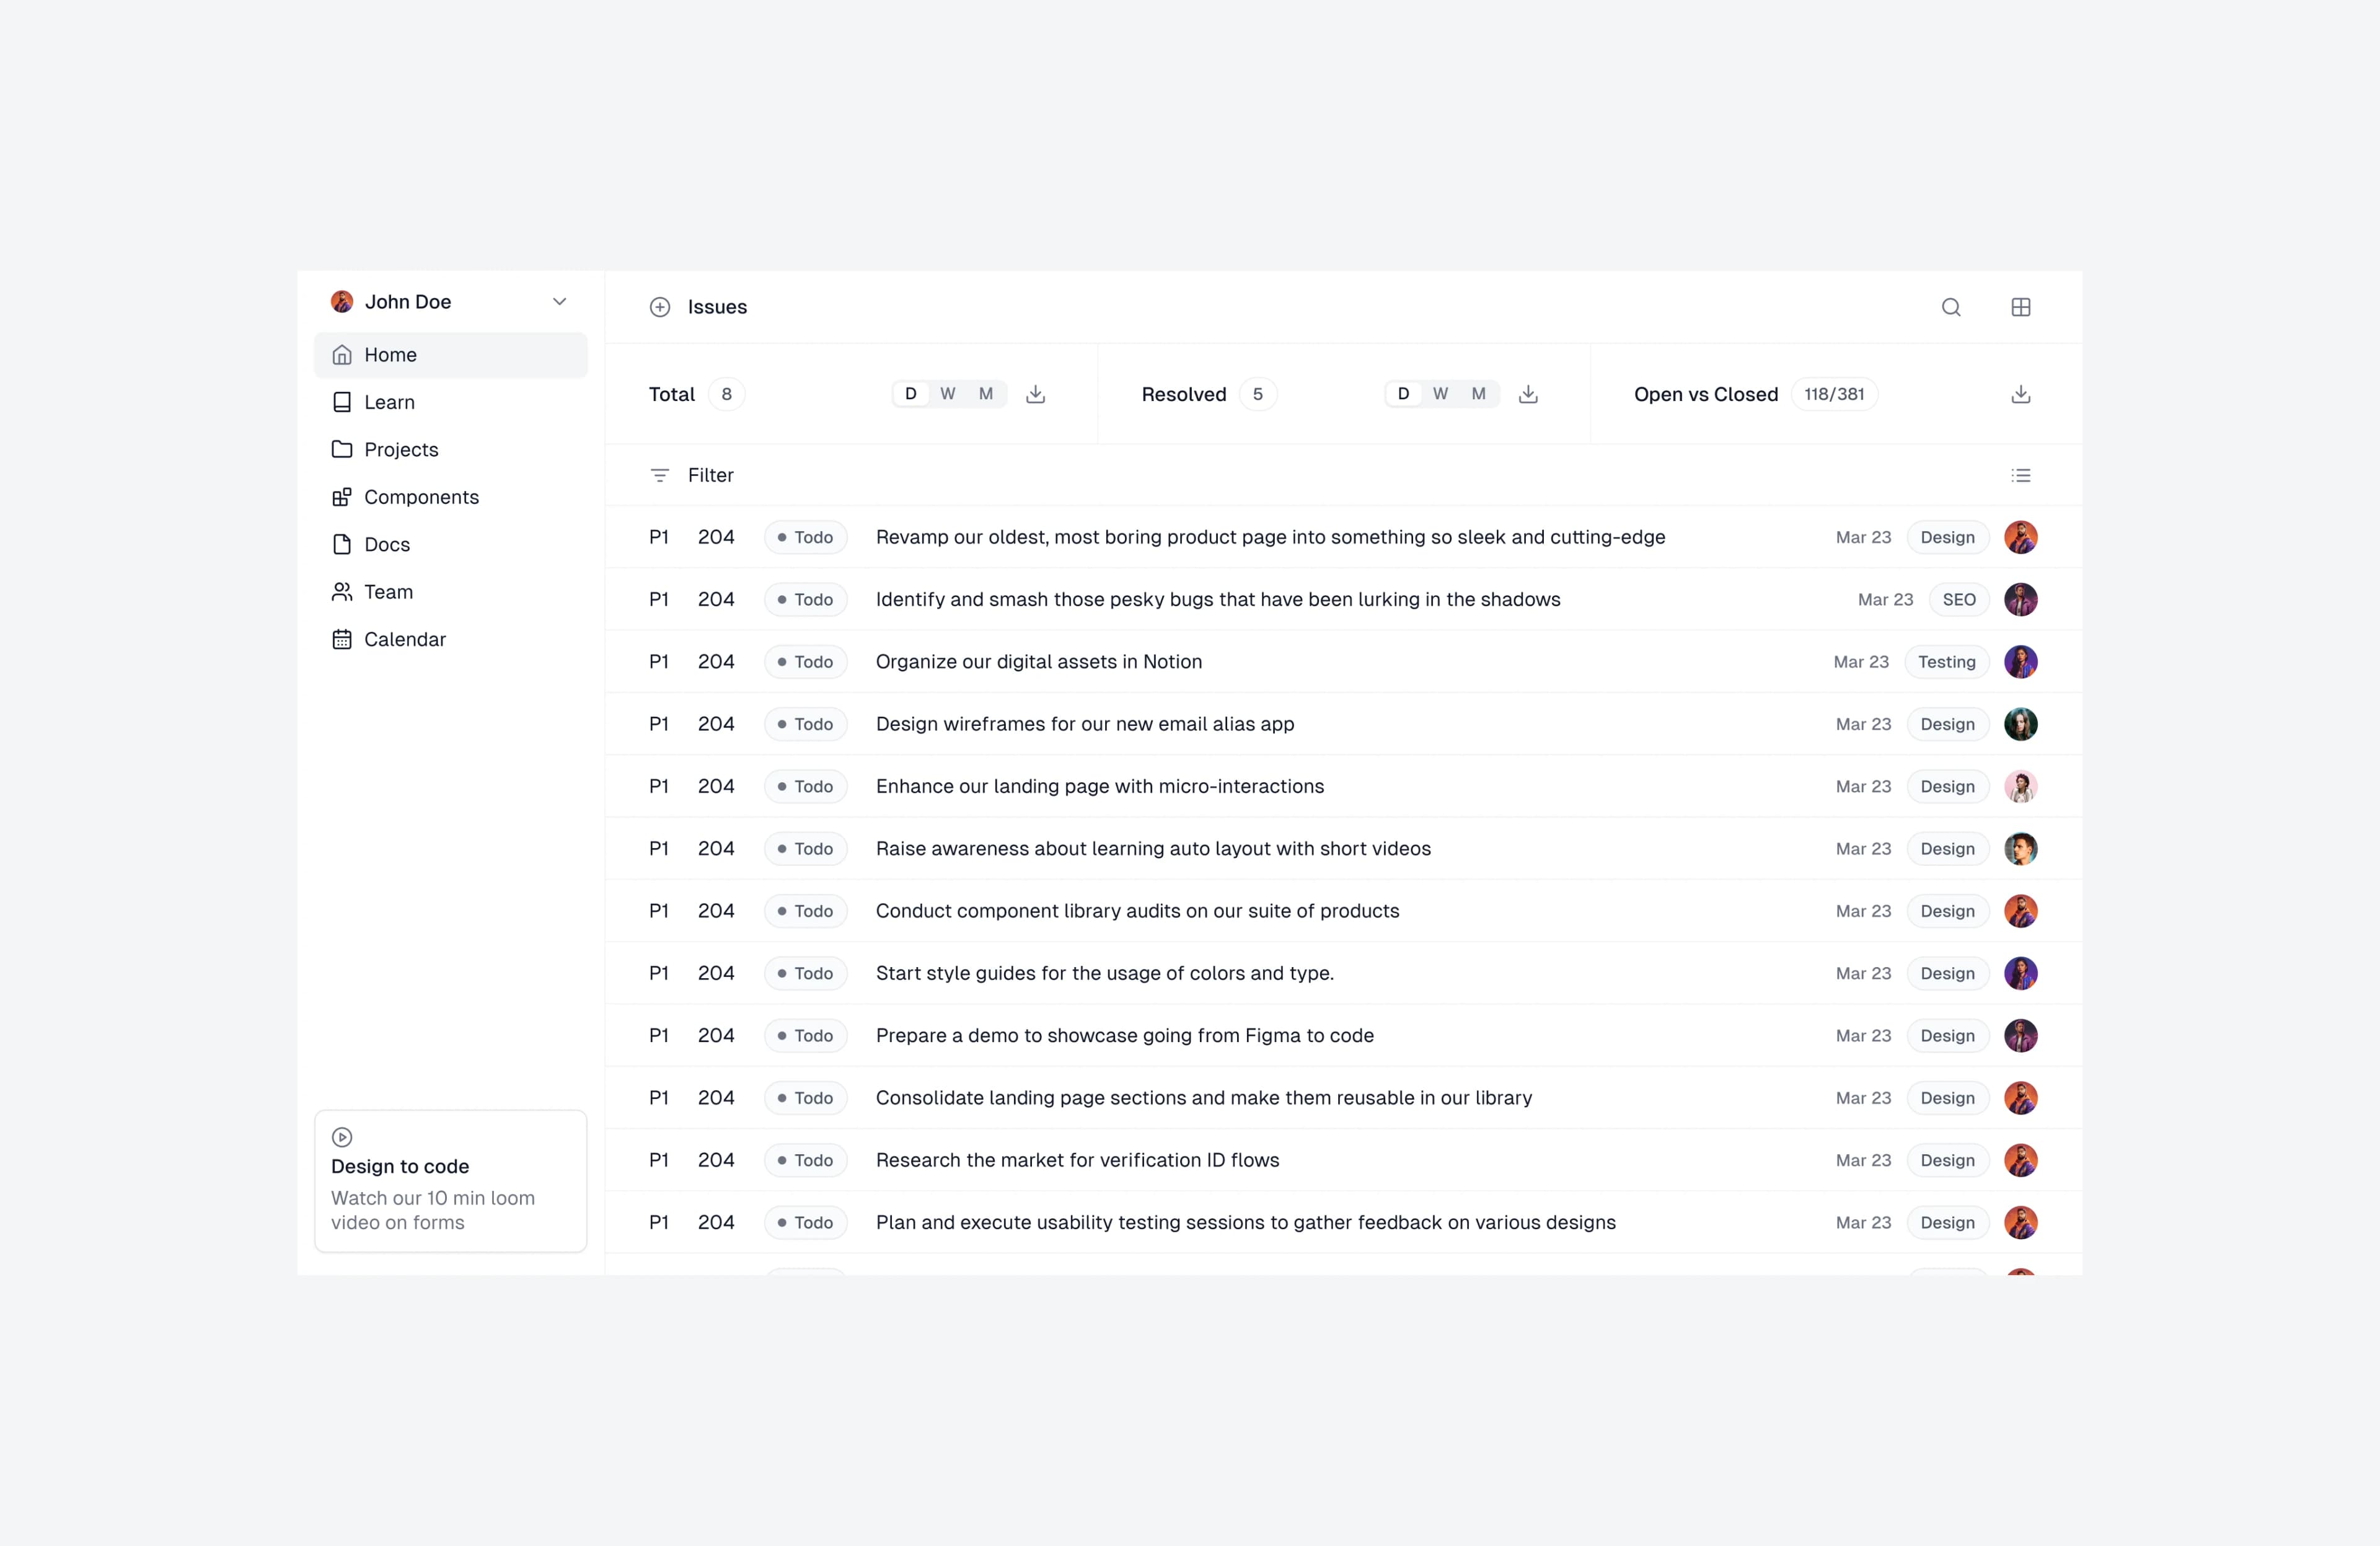The image size is (2380, 1546).
Task: Open Learn in the sidebar
Action: pos(451,402)
